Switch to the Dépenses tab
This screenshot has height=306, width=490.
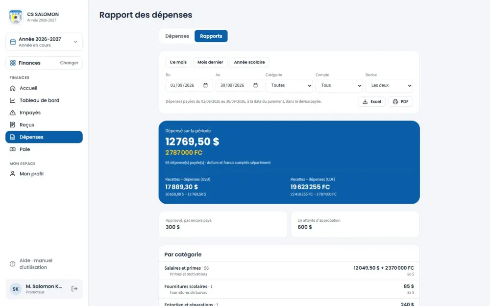[x=177, y=36]
